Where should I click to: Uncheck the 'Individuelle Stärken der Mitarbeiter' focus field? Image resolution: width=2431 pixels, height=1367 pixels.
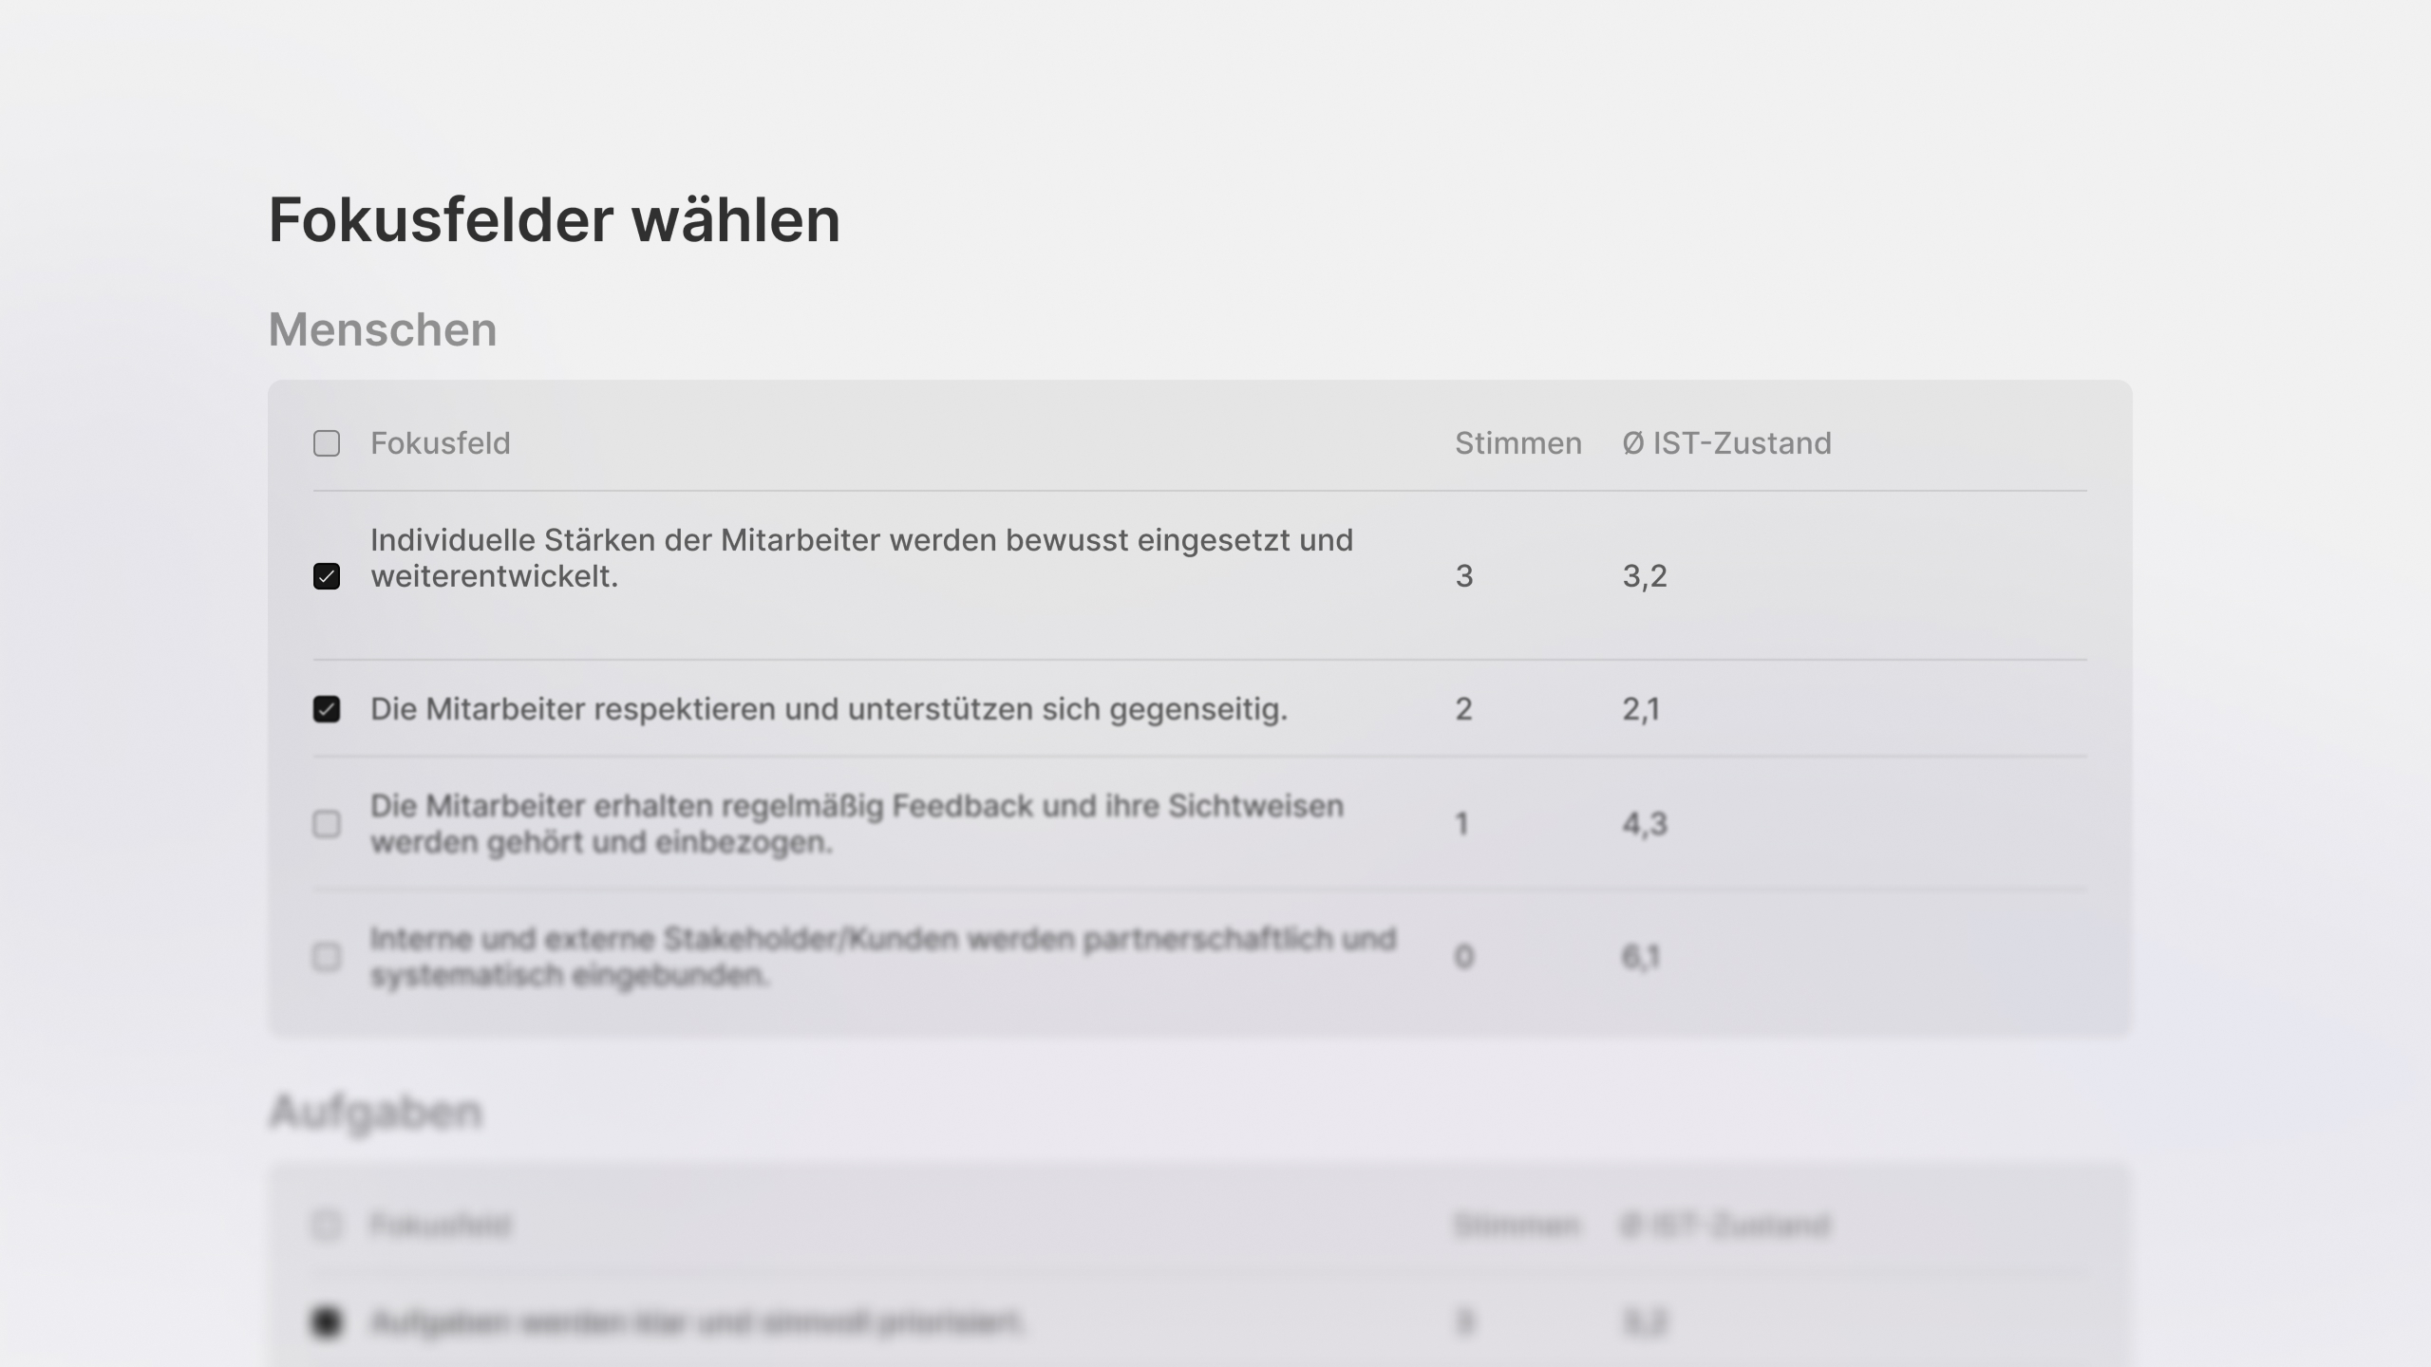click(327, 576)
